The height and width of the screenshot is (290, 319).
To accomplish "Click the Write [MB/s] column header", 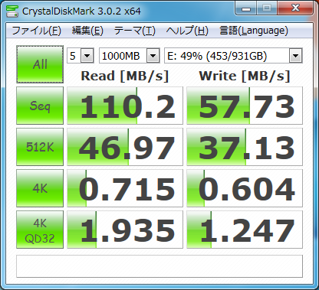I will click(x=245, y=76).
